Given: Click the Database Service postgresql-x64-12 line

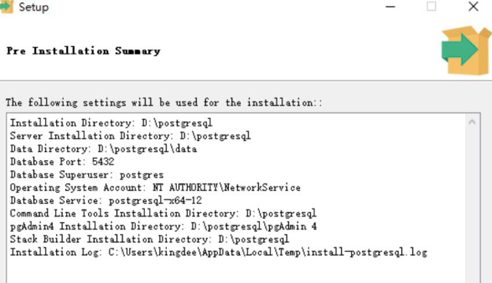Looking at the screenshot, I should (106, 200).
